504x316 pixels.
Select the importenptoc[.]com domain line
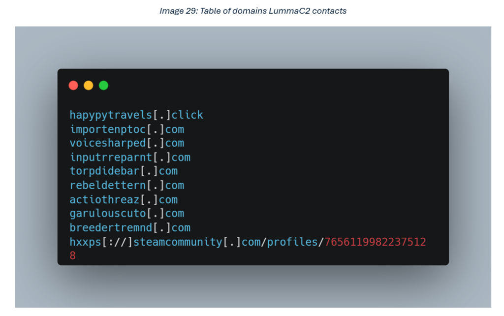126,129
